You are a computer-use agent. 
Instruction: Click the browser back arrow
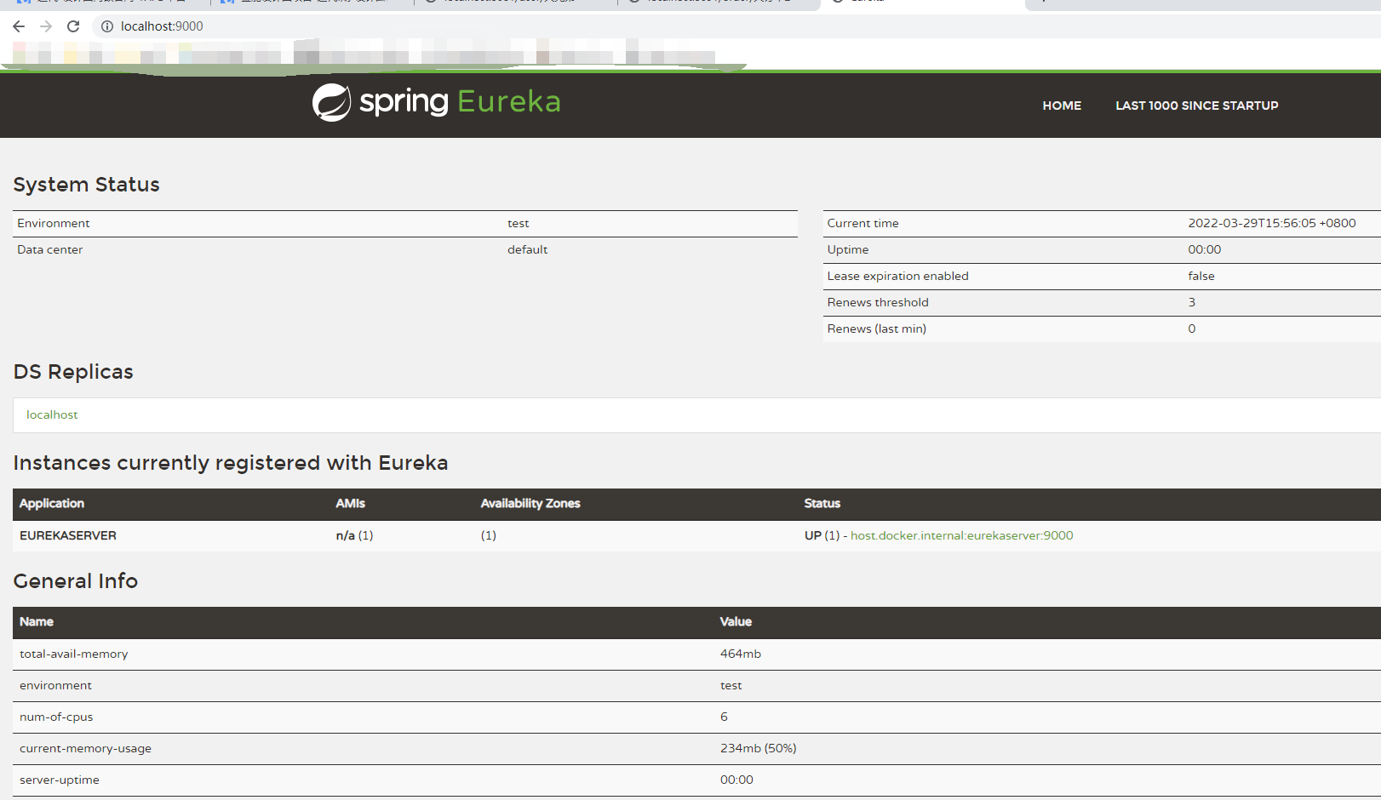click(19, 26)
